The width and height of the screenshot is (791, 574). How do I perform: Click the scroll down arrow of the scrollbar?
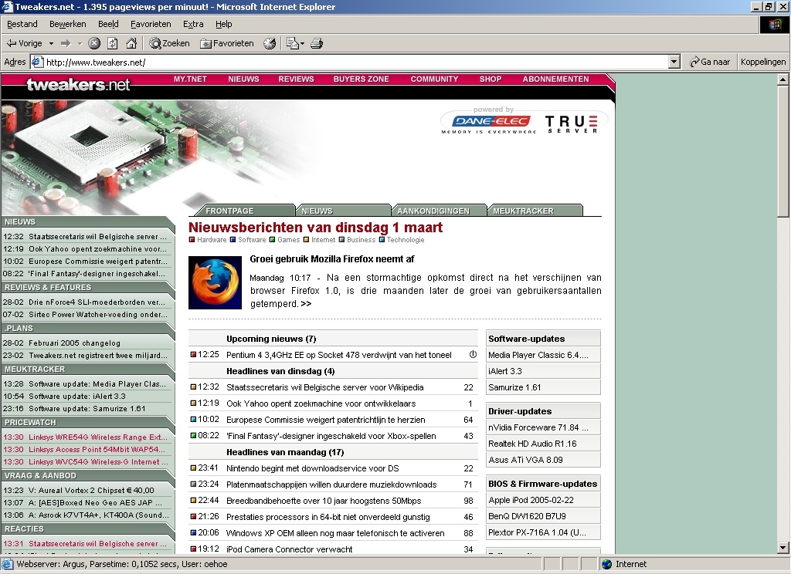click(x=783, y=548)
